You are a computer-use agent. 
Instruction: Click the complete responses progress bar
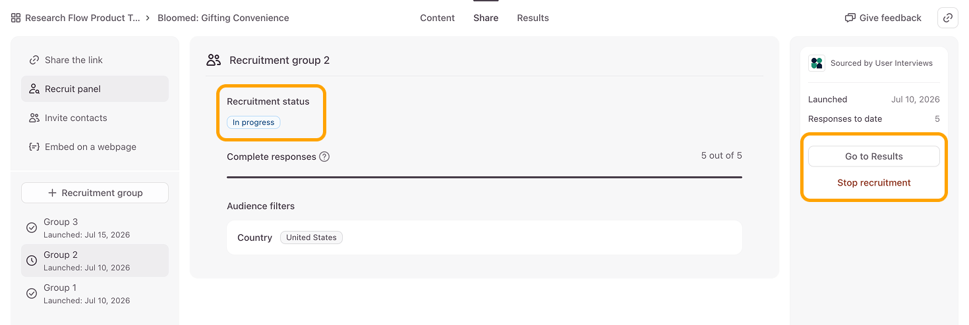click(484, 177)
